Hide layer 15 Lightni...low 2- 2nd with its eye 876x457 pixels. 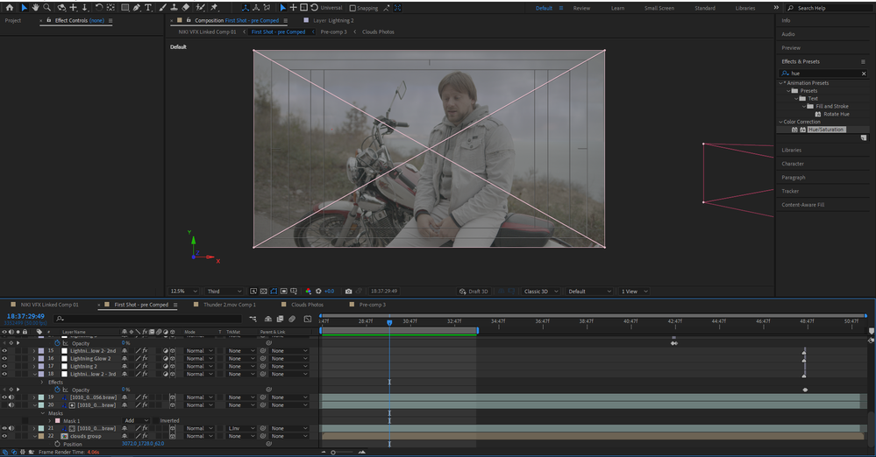tap(4, 351)
